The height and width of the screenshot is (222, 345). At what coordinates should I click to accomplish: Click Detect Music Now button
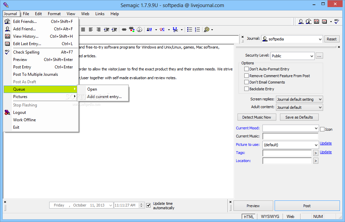pyautogui.click(x=256, y=117)
